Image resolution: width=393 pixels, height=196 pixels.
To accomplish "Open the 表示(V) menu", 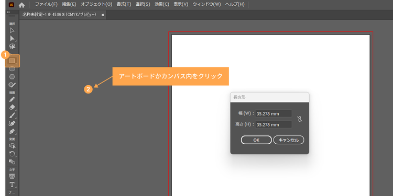I will click(181, 5).
